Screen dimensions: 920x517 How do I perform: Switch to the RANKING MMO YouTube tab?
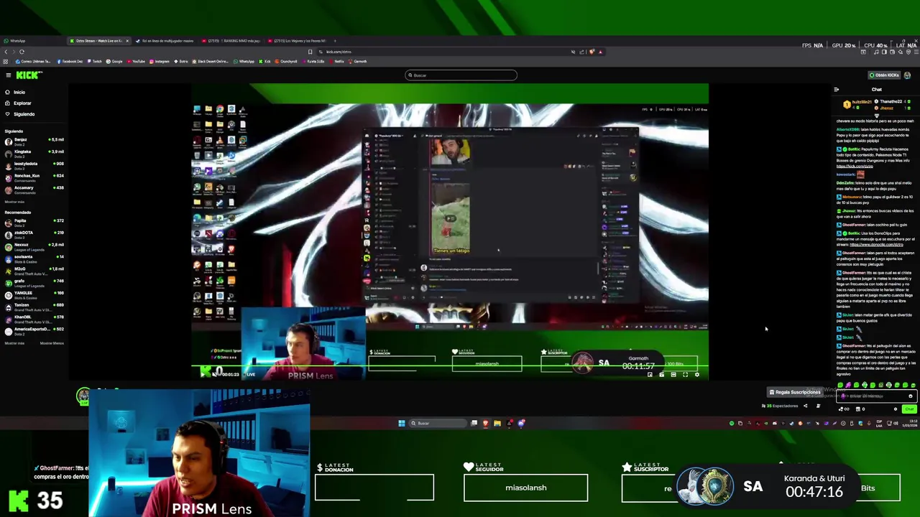click(x=231, y=41)
